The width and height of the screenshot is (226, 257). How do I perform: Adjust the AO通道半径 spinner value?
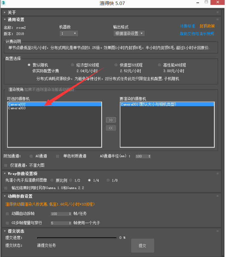[x=149, y=156]
